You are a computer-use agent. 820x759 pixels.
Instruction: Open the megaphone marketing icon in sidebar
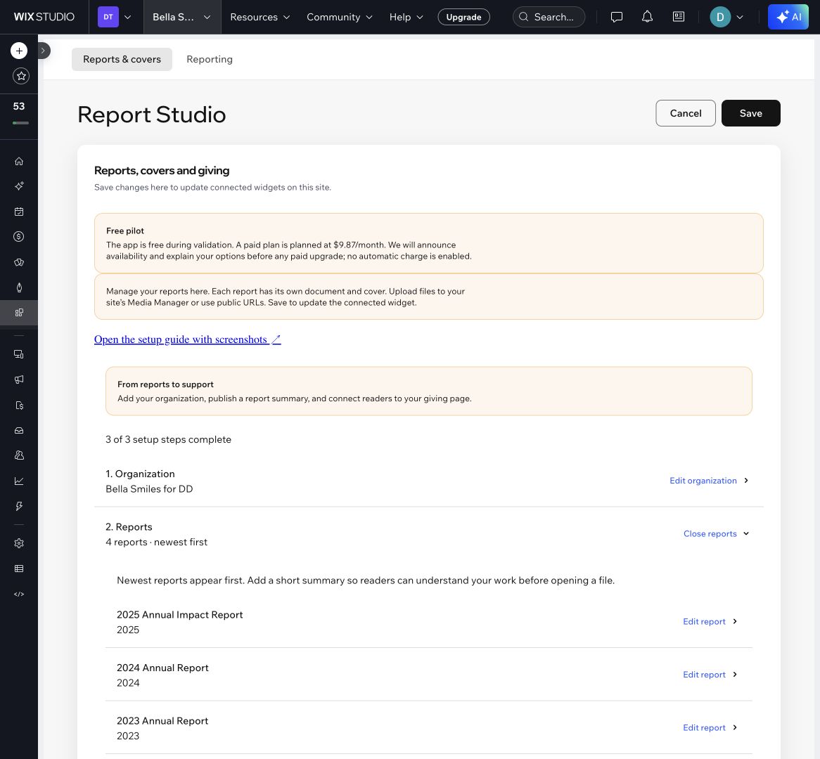(19, 379)
